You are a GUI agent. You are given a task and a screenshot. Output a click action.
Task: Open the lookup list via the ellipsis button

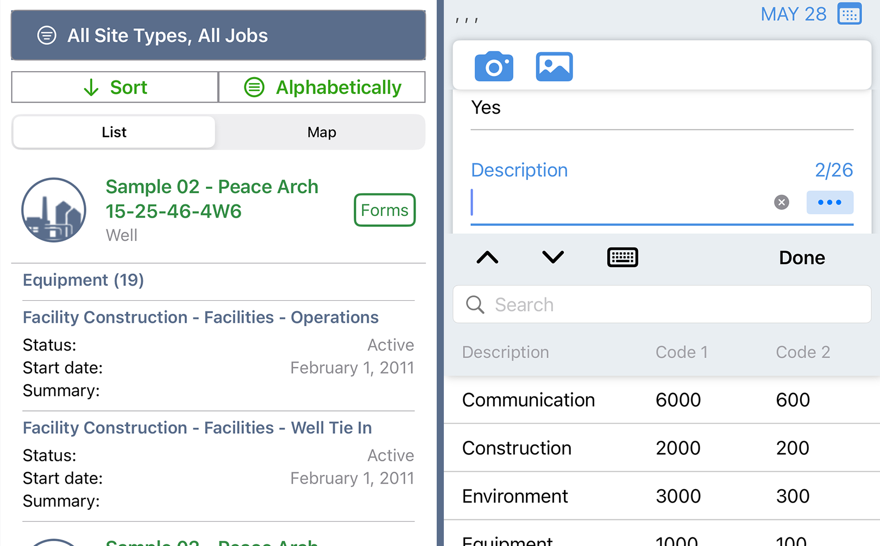(829, 202)
